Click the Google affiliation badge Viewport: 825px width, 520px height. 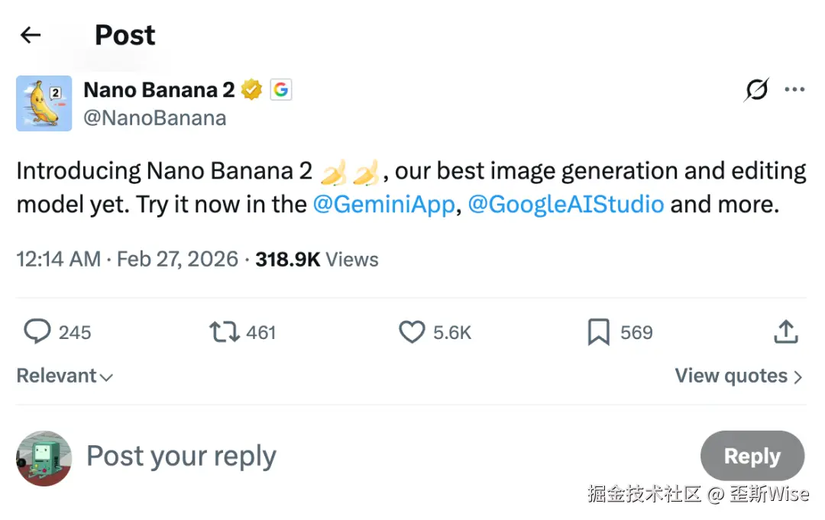tap(280, 90)
